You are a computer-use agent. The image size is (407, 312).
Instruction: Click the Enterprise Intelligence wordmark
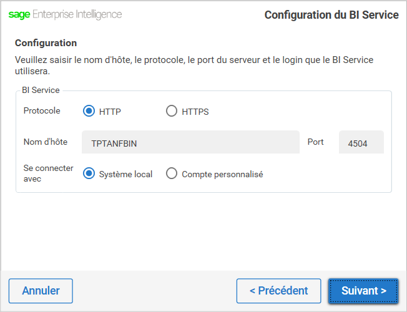click(77, 15)
